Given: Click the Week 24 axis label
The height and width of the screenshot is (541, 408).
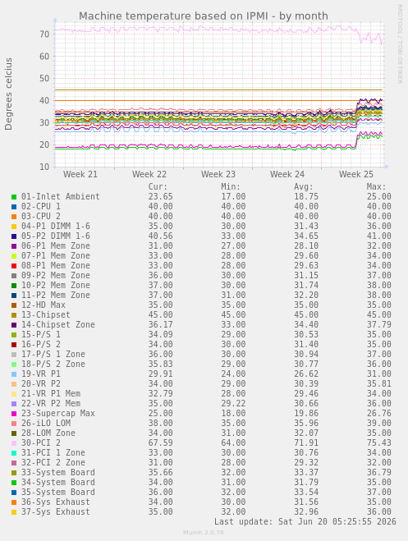Looking at the screenshot, I should coord(287,174).
